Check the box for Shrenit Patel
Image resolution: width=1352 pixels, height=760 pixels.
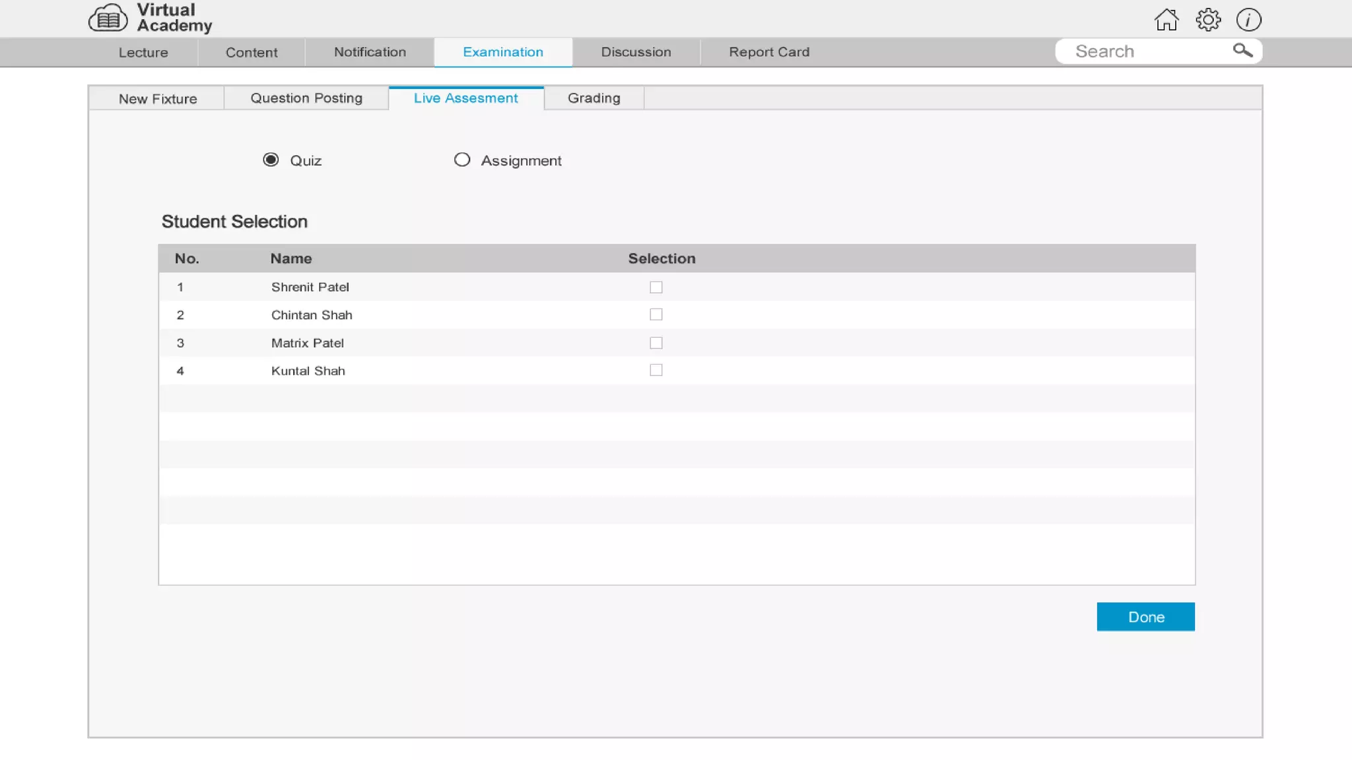(x=656, y=287)
